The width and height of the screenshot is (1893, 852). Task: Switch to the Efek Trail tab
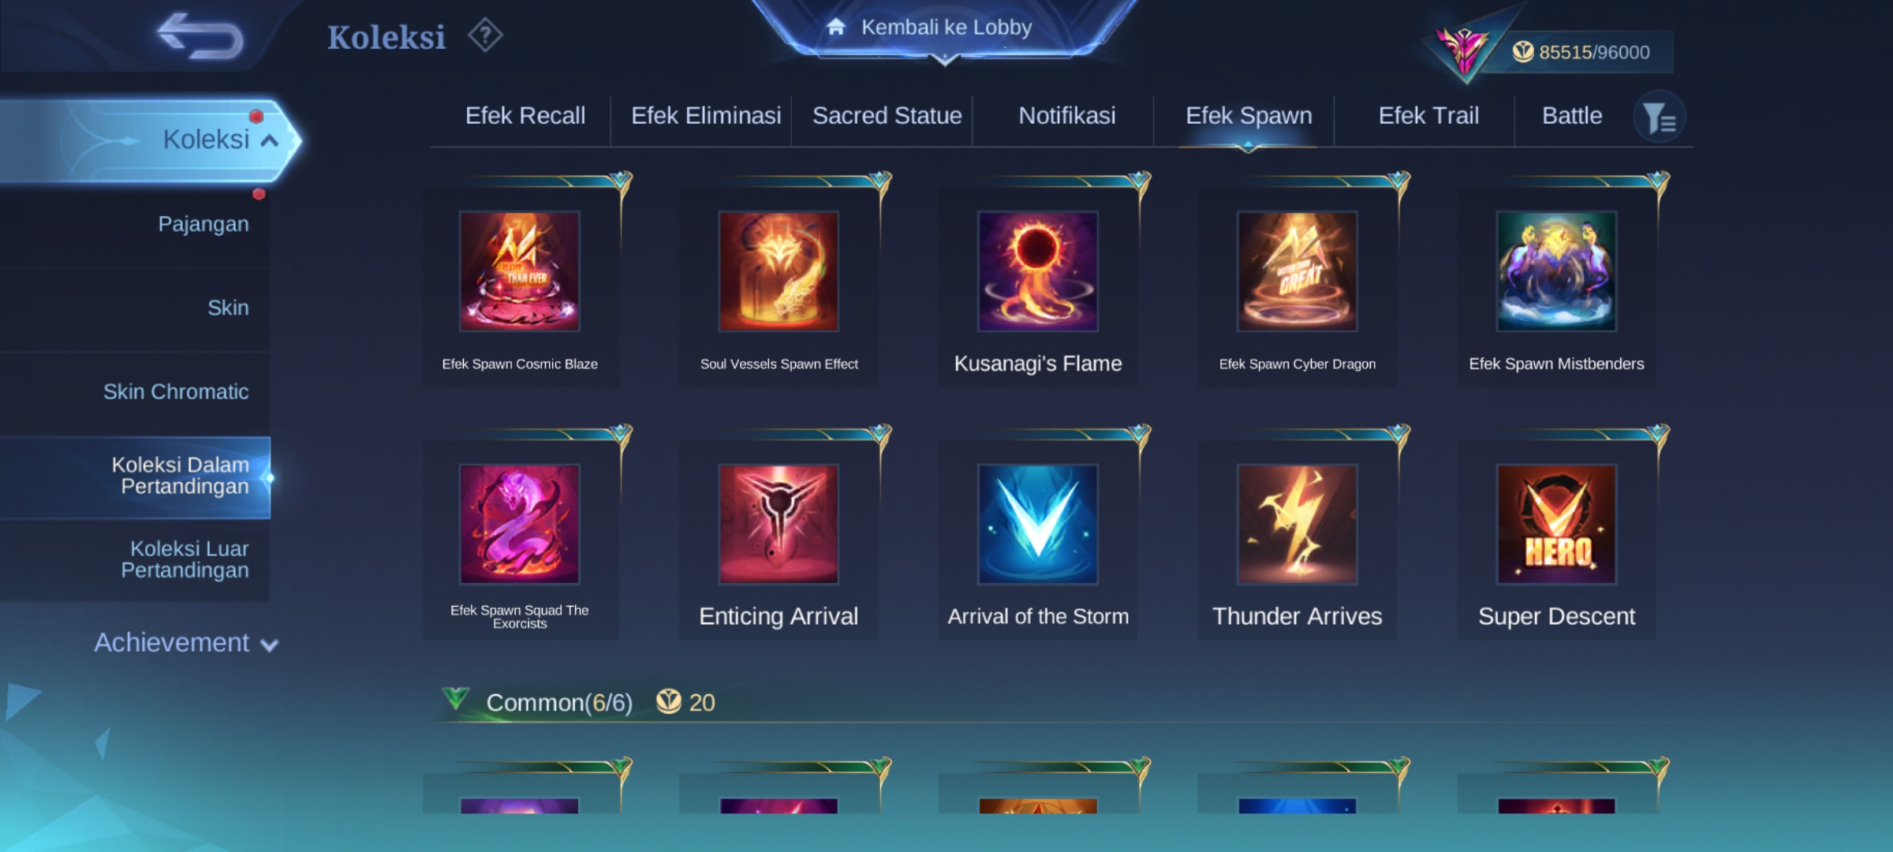pyautogui.click(x=1428, y=116)
